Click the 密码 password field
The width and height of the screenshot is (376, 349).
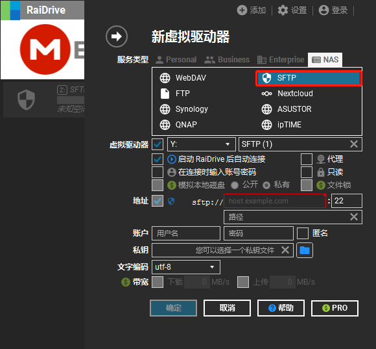tap(259, 233)
